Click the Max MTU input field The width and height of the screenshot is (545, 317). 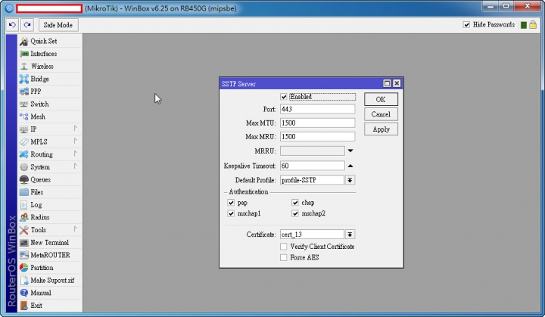point(317,123)
